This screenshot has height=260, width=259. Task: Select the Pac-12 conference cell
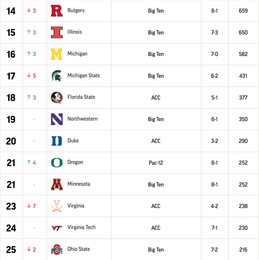click(x=156, y=163)
